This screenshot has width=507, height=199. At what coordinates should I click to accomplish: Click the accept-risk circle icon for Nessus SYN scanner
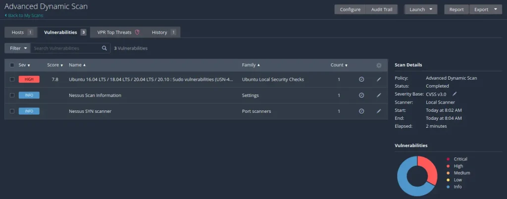361,111
